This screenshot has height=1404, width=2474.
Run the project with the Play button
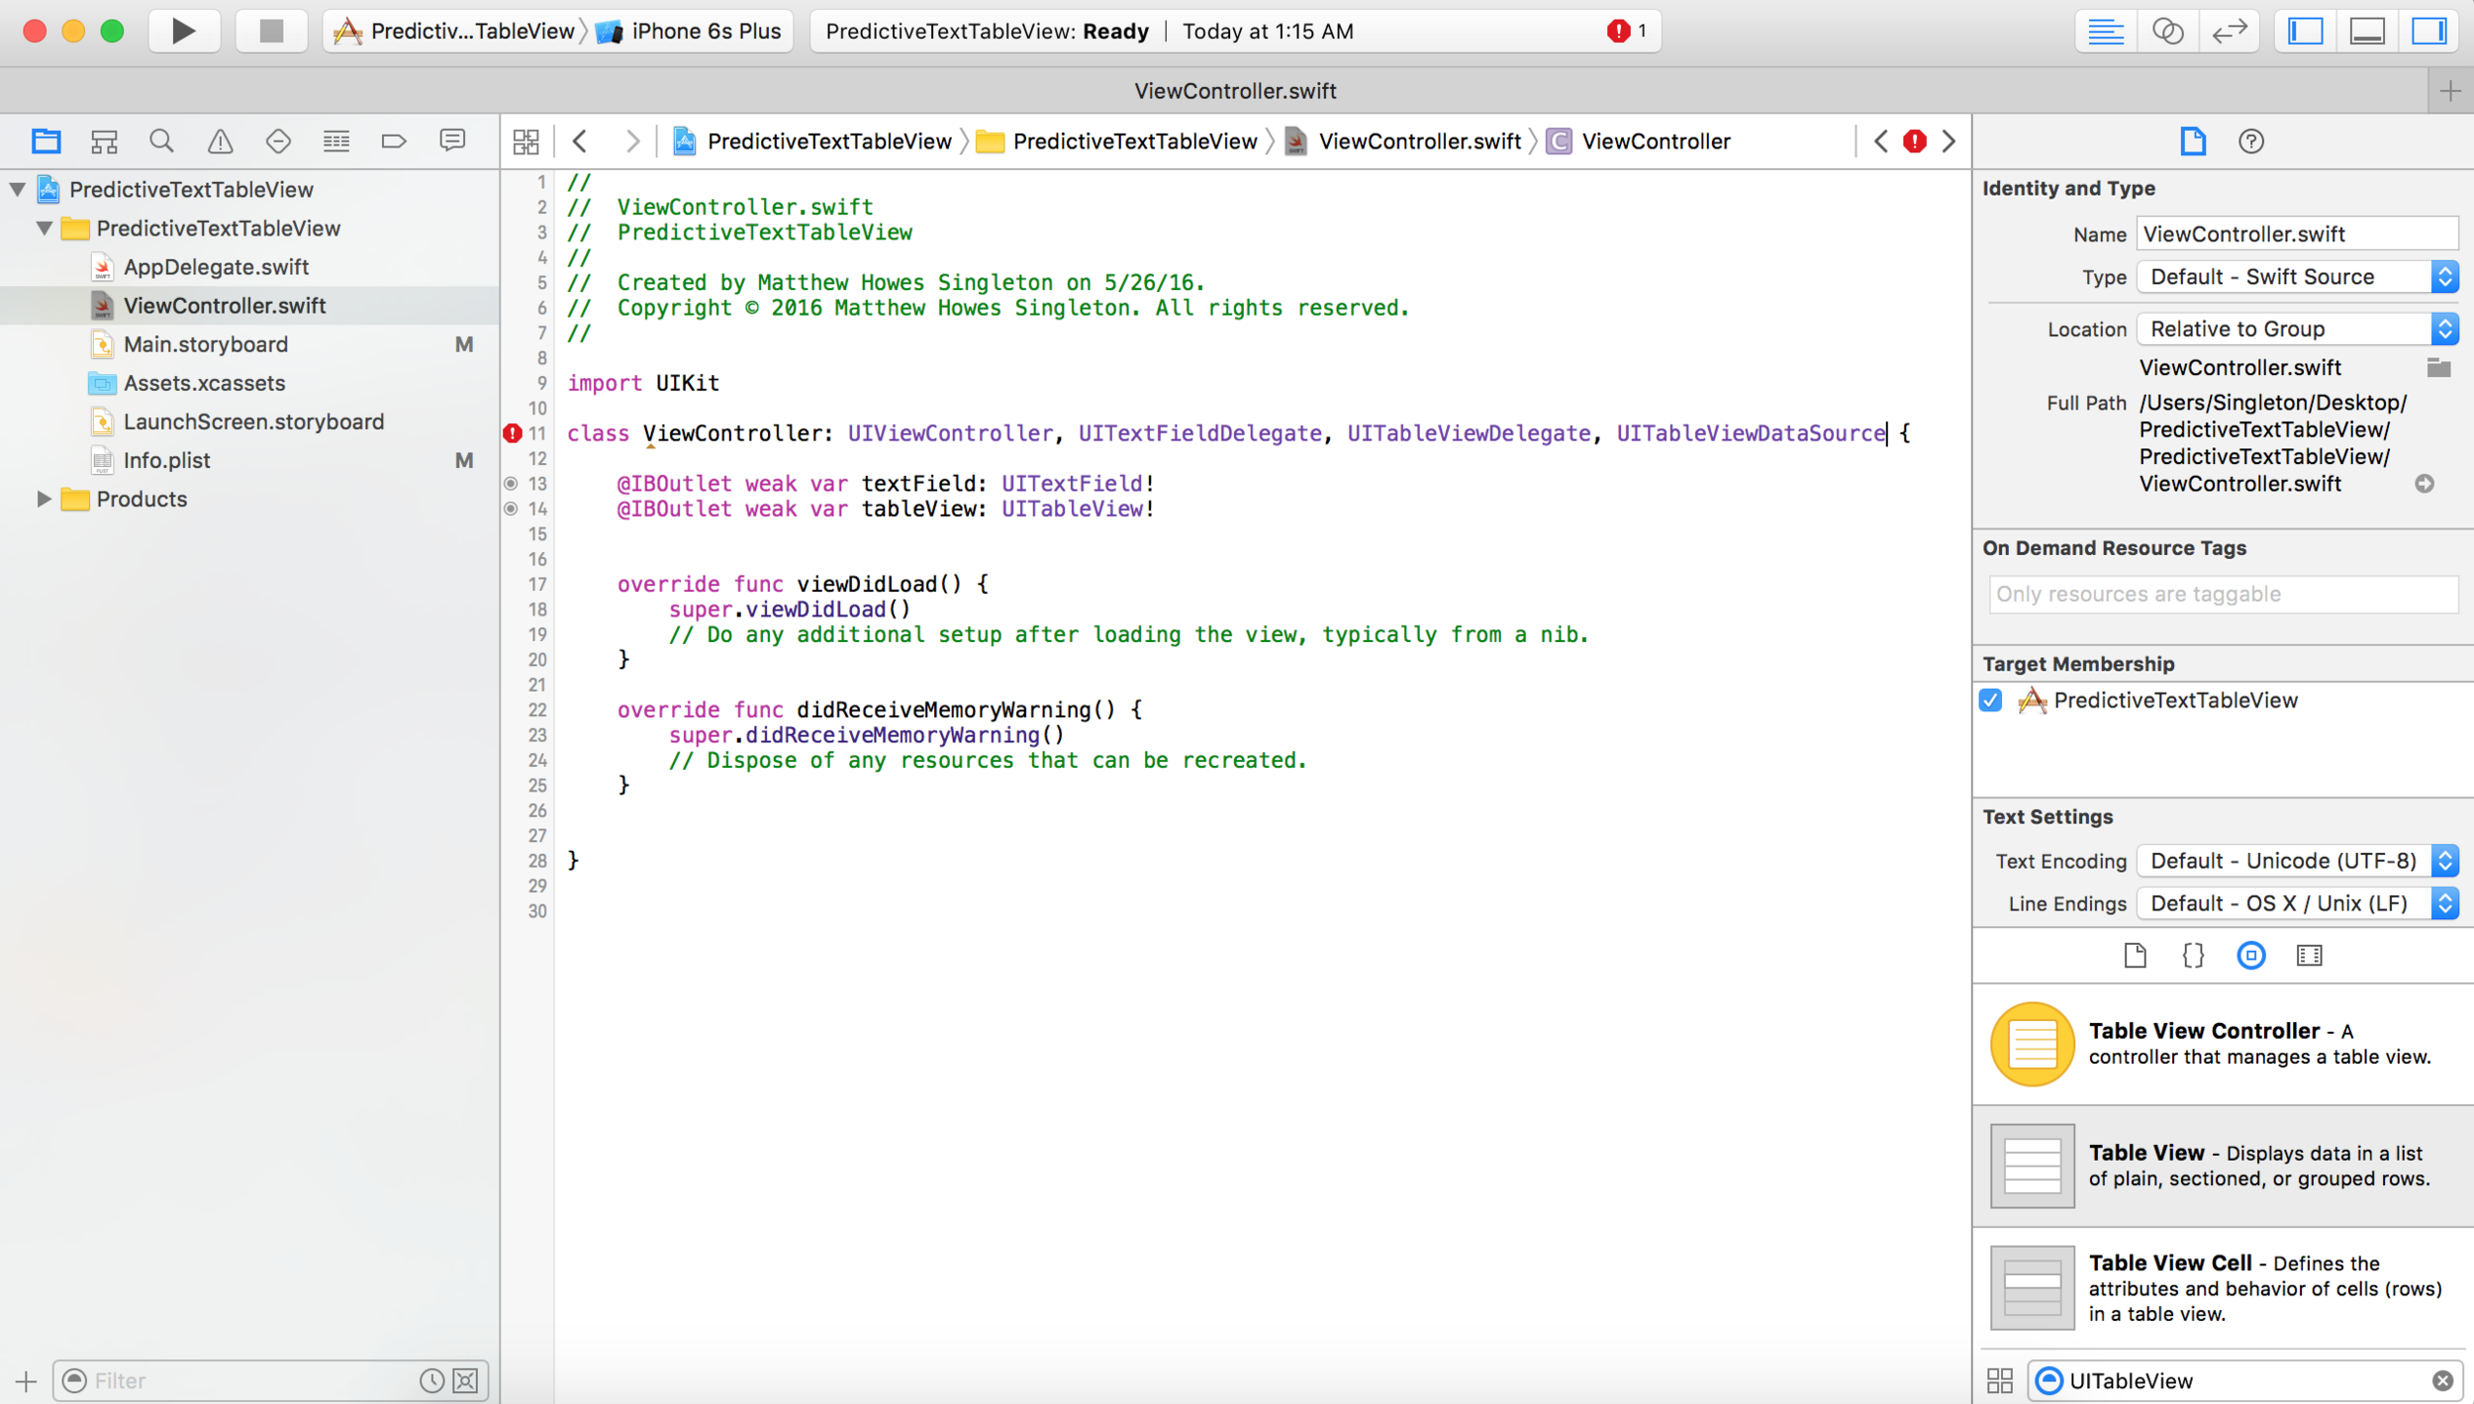(x=184, y=31)
